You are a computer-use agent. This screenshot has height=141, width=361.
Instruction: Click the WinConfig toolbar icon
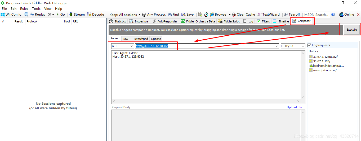[3, 15]
